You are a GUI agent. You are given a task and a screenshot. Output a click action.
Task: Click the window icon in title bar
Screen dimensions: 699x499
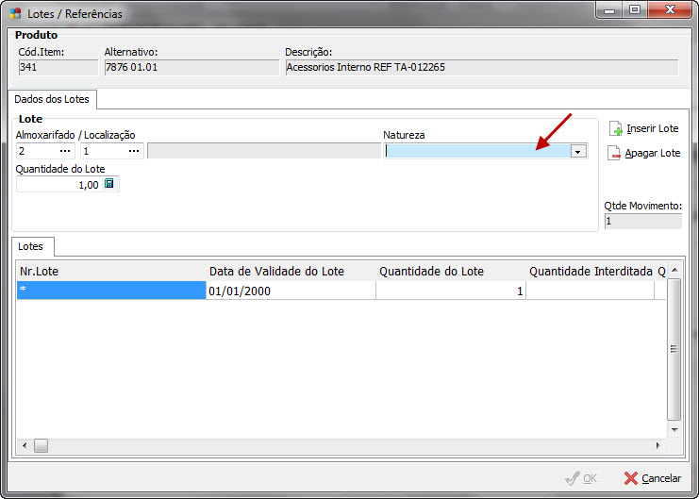15,14
